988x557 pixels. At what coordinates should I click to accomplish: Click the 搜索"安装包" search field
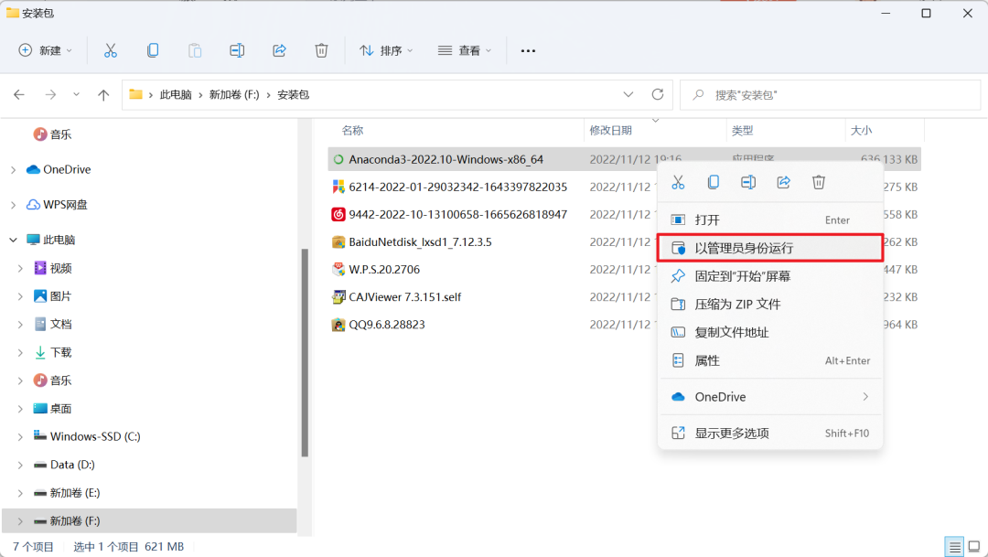click(x=831, y=94)
